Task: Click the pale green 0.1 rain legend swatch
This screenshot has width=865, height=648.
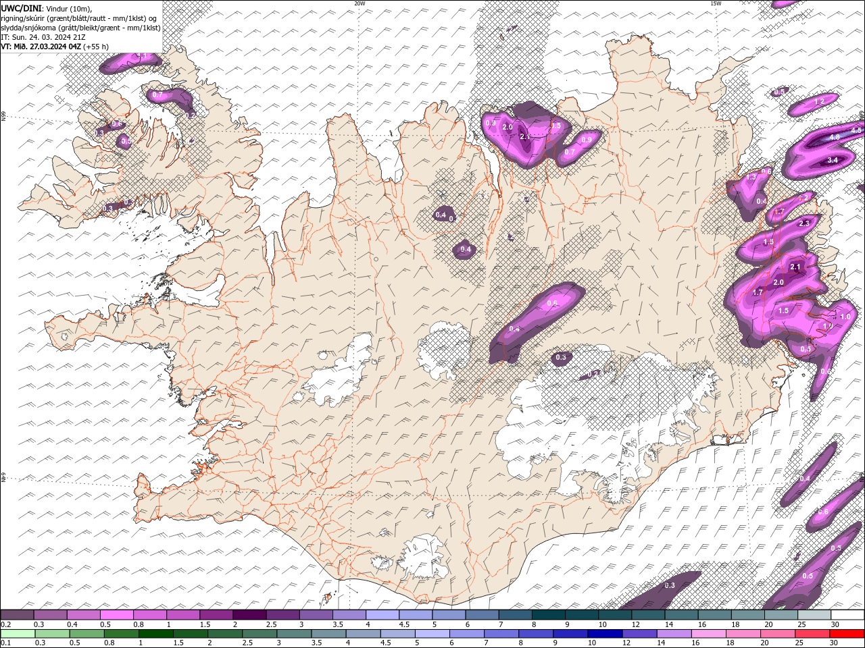Action: [x=18, y=633]
